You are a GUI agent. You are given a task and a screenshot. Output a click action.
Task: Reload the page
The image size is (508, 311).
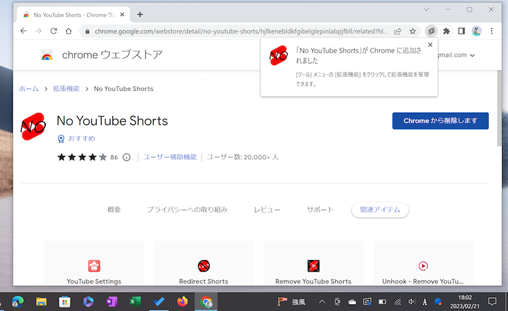tap(54, 31)
